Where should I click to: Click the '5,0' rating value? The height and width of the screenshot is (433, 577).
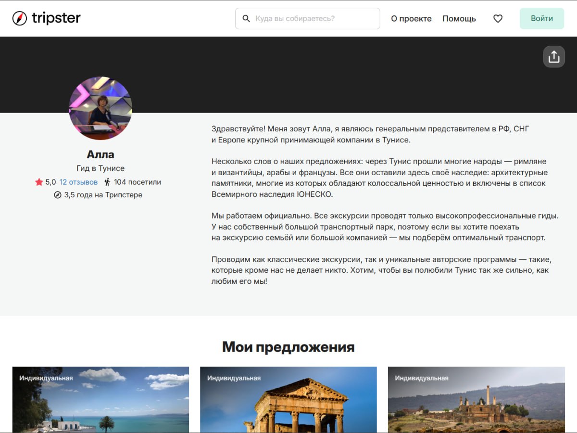click(x=50, y=182)
